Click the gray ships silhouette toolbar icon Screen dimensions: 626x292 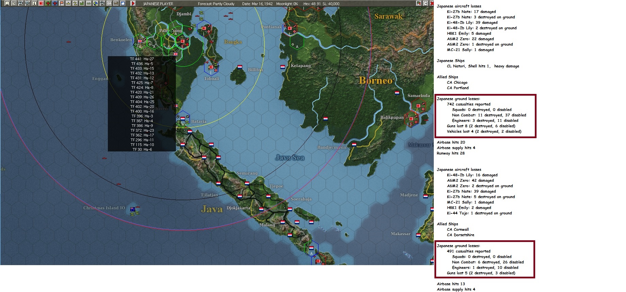(x=89, y=3)
